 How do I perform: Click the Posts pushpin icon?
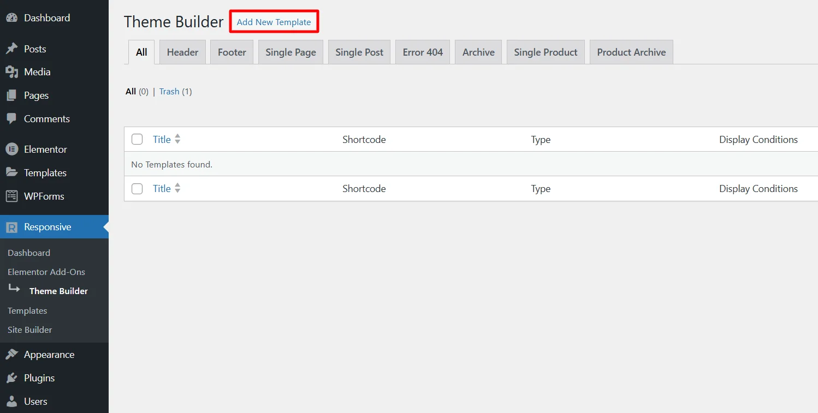coord(11,49)
